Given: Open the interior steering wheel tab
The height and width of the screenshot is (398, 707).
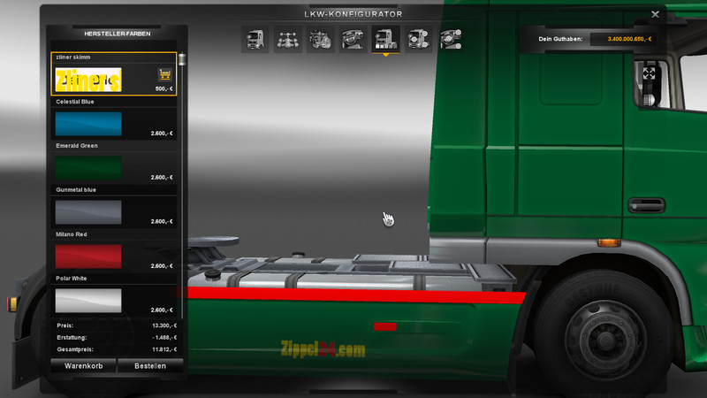Looking at the screenshot, I should pos(353,39).
